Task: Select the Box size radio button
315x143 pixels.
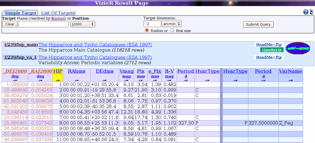Action: pos(172,31)
